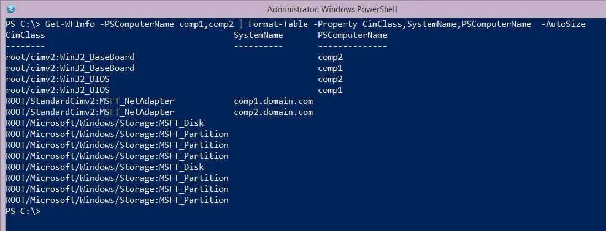The image size is (606, 231).
Task: Select the SystemName column header
Action: (258, 36)
